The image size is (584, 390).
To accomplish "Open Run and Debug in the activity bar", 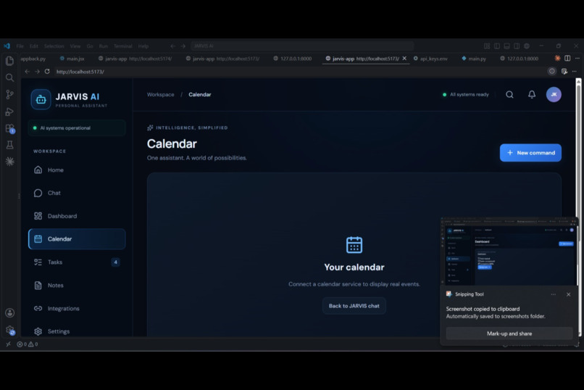I will 9,112.
